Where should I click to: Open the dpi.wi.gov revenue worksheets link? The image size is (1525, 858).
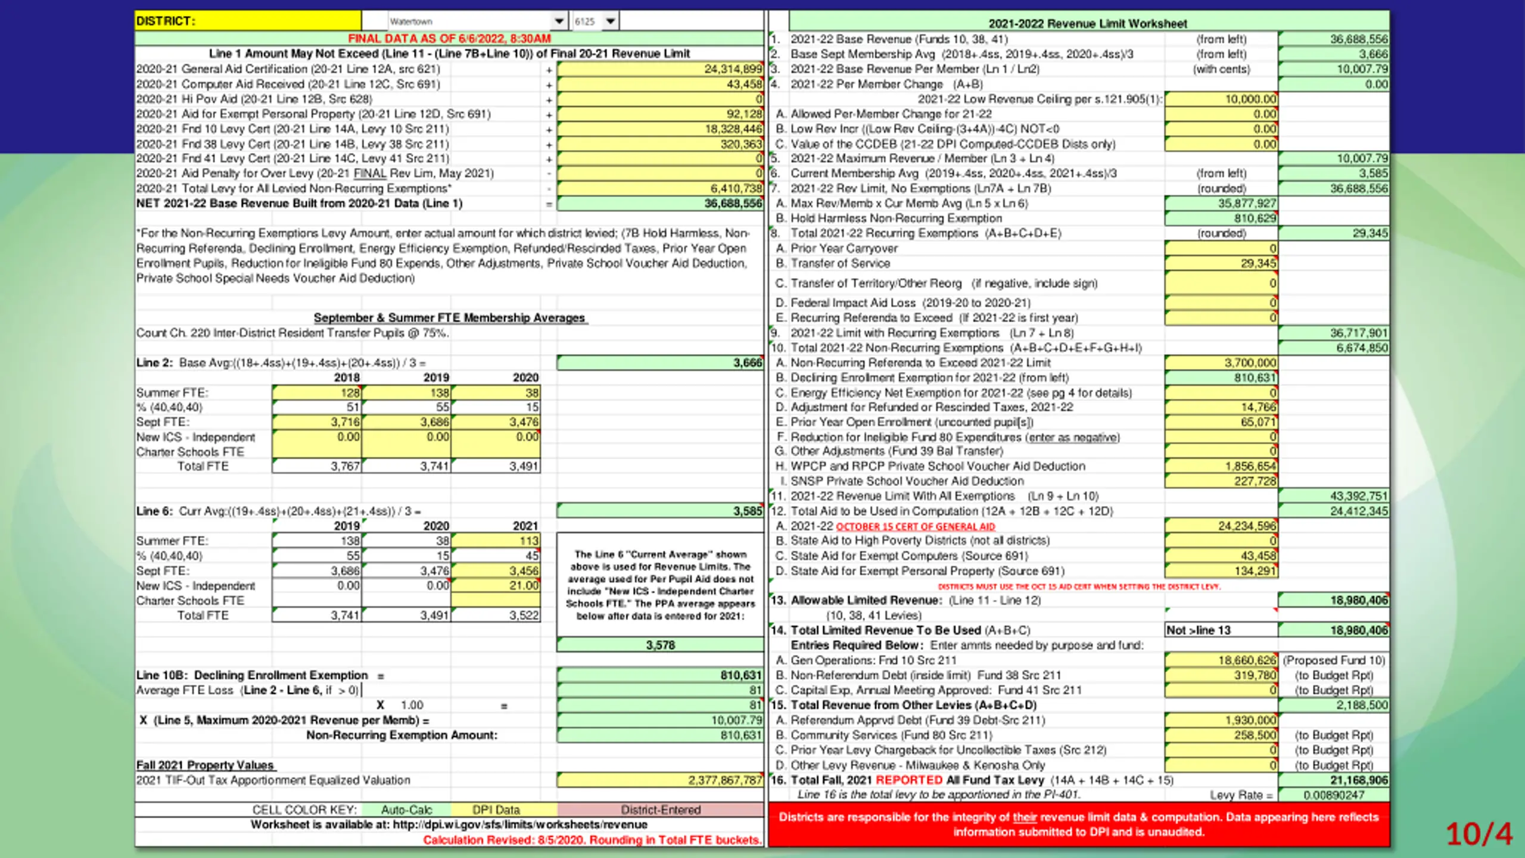(520, 825)
